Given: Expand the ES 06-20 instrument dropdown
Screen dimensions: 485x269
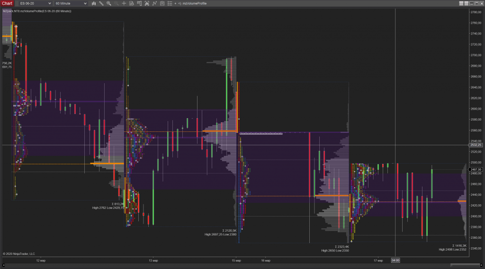Looking at the screenshot, I should tap(35, 3).
